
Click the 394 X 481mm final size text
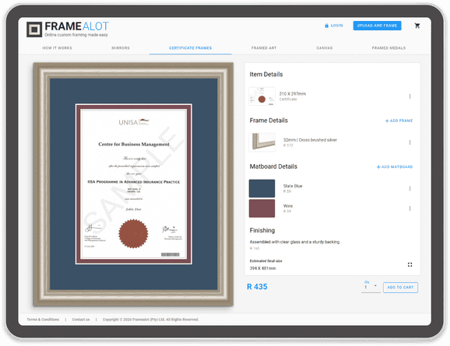262,268
